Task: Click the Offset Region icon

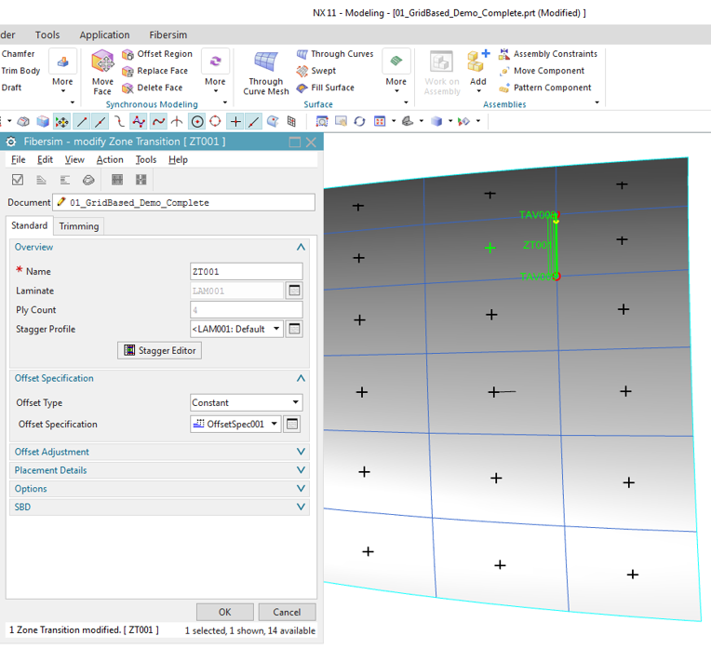Action: point(128,54)
